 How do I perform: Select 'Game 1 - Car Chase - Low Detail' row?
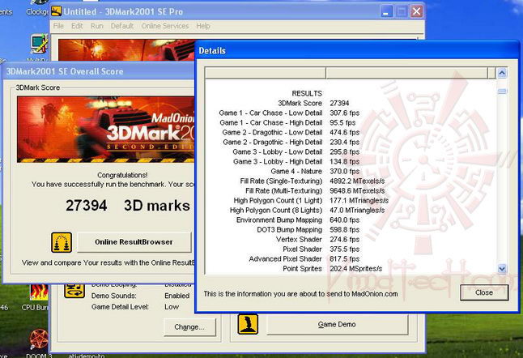click(351, 113)
